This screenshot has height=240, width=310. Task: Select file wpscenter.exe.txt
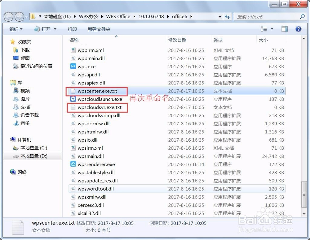(x=177, y=91)
